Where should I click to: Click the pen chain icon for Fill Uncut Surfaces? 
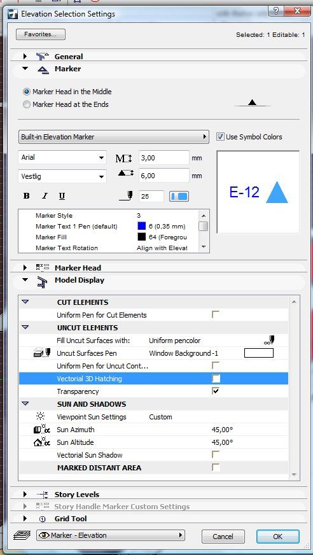point(270,341)
